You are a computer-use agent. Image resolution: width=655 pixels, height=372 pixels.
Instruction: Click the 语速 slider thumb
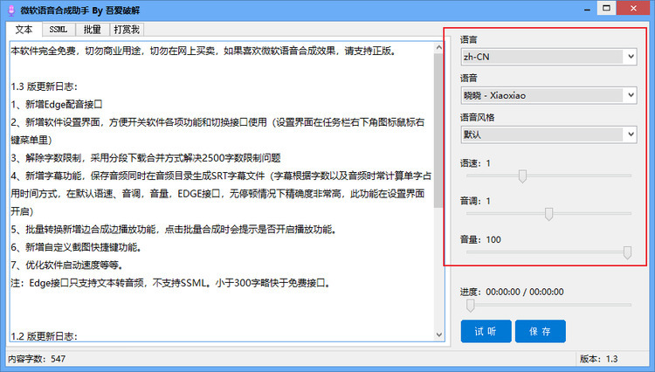tap(522, 176)
